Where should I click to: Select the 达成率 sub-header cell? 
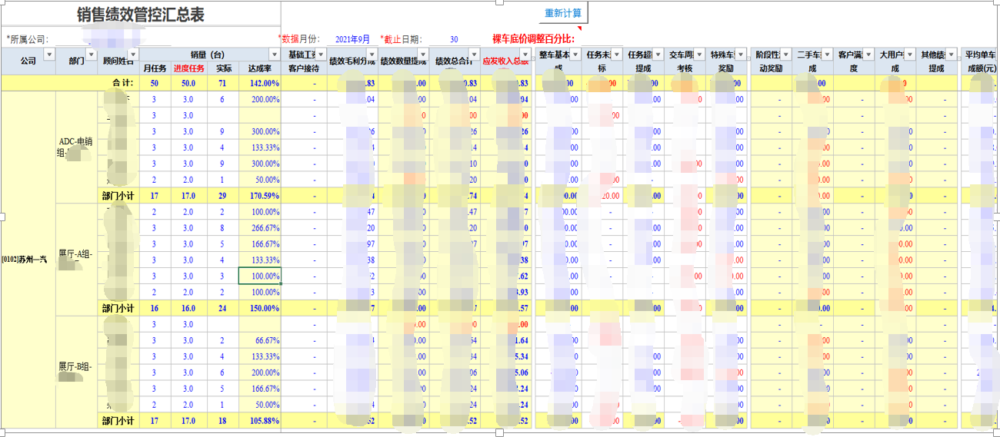(260, 68)
